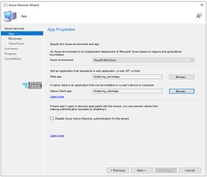
Task: Go to the Discovery step
Action: pyautogui.click(x=15, y=38)
